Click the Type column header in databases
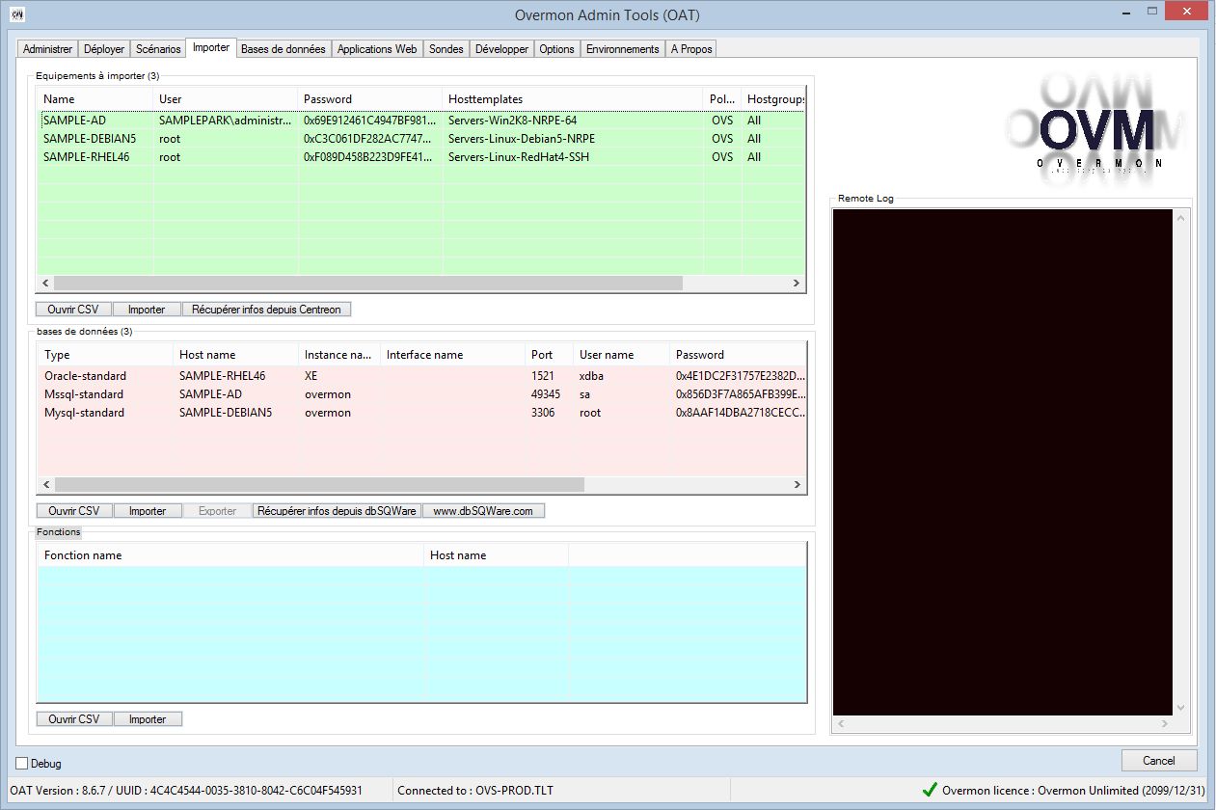This screenshot has width=1216, height=810. tap(106, 355)
